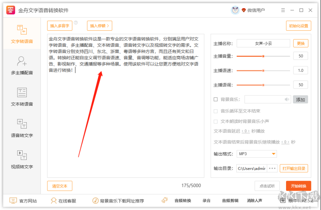This screenshot has width=321, height=210.
Task: Open 消除人声 vocal removal link
Action: point(254,201)
